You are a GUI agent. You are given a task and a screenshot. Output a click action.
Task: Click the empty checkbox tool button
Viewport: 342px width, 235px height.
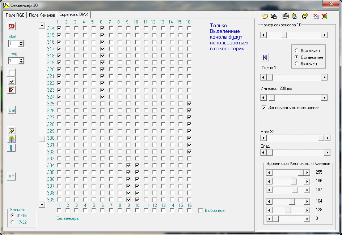pyautogui.click(x=12, y=73)
